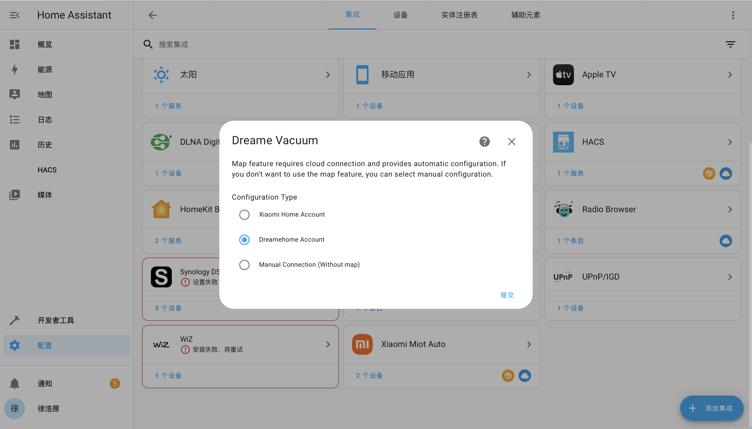The image size is (752, 429).
Task: Open the 媒体 sidebar icon
Action: (x=14, y=195)
